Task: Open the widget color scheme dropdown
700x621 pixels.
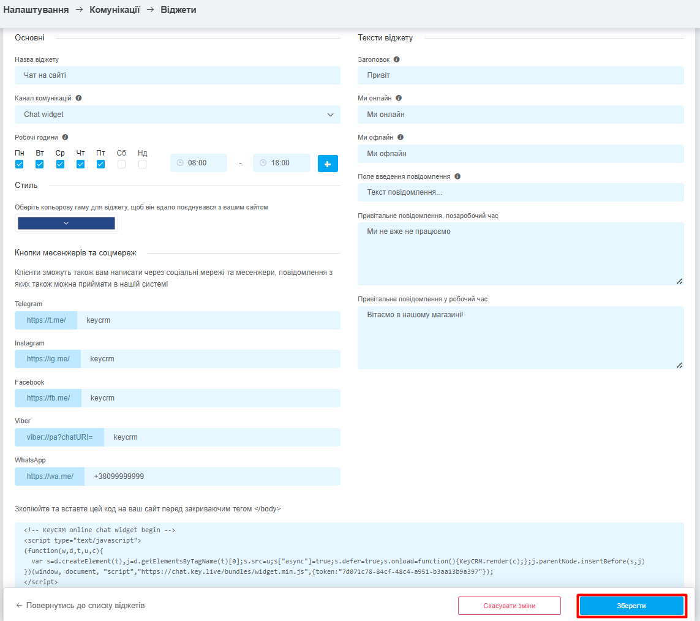Action: click(x=66, y=223)
